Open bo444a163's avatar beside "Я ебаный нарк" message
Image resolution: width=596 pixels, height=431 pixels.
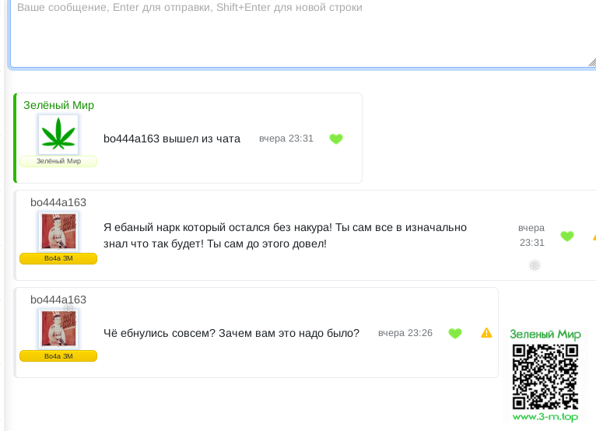pyautogui.click(x=58, y=231)
